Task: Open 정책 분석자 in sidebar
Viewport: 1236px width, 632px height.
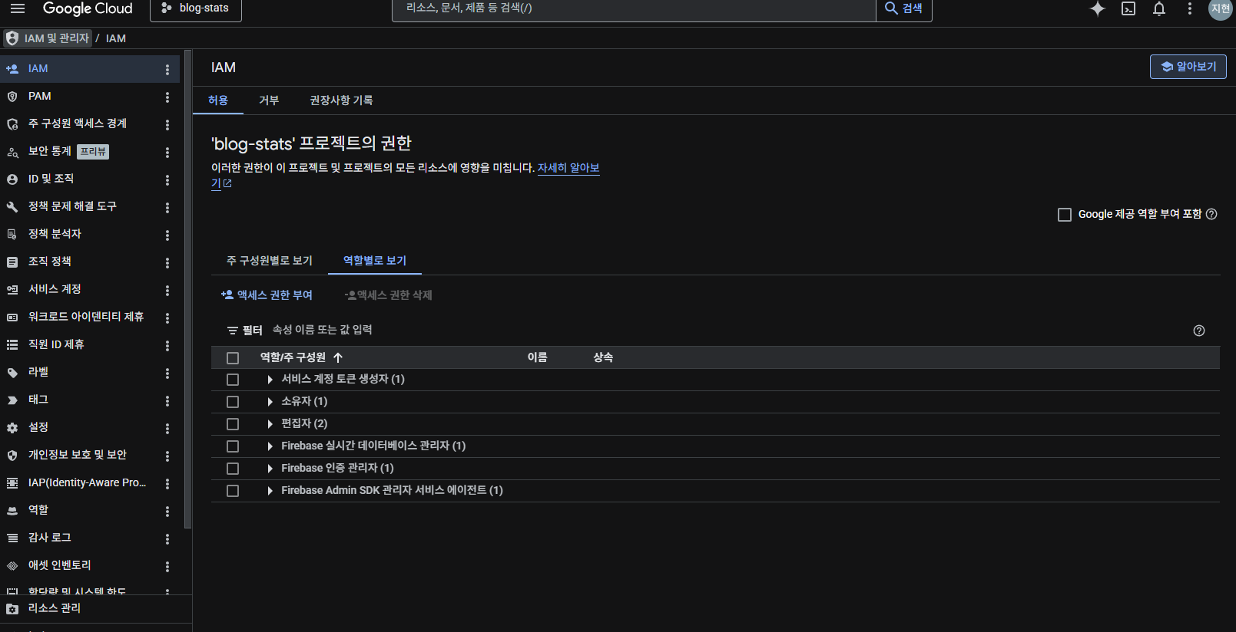Action: pyautogui.click(x=55, y=234)
